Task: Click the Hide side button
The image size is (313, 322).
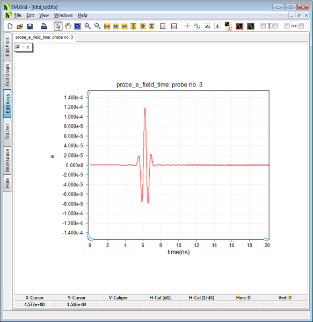Action: tap(8, 183)
